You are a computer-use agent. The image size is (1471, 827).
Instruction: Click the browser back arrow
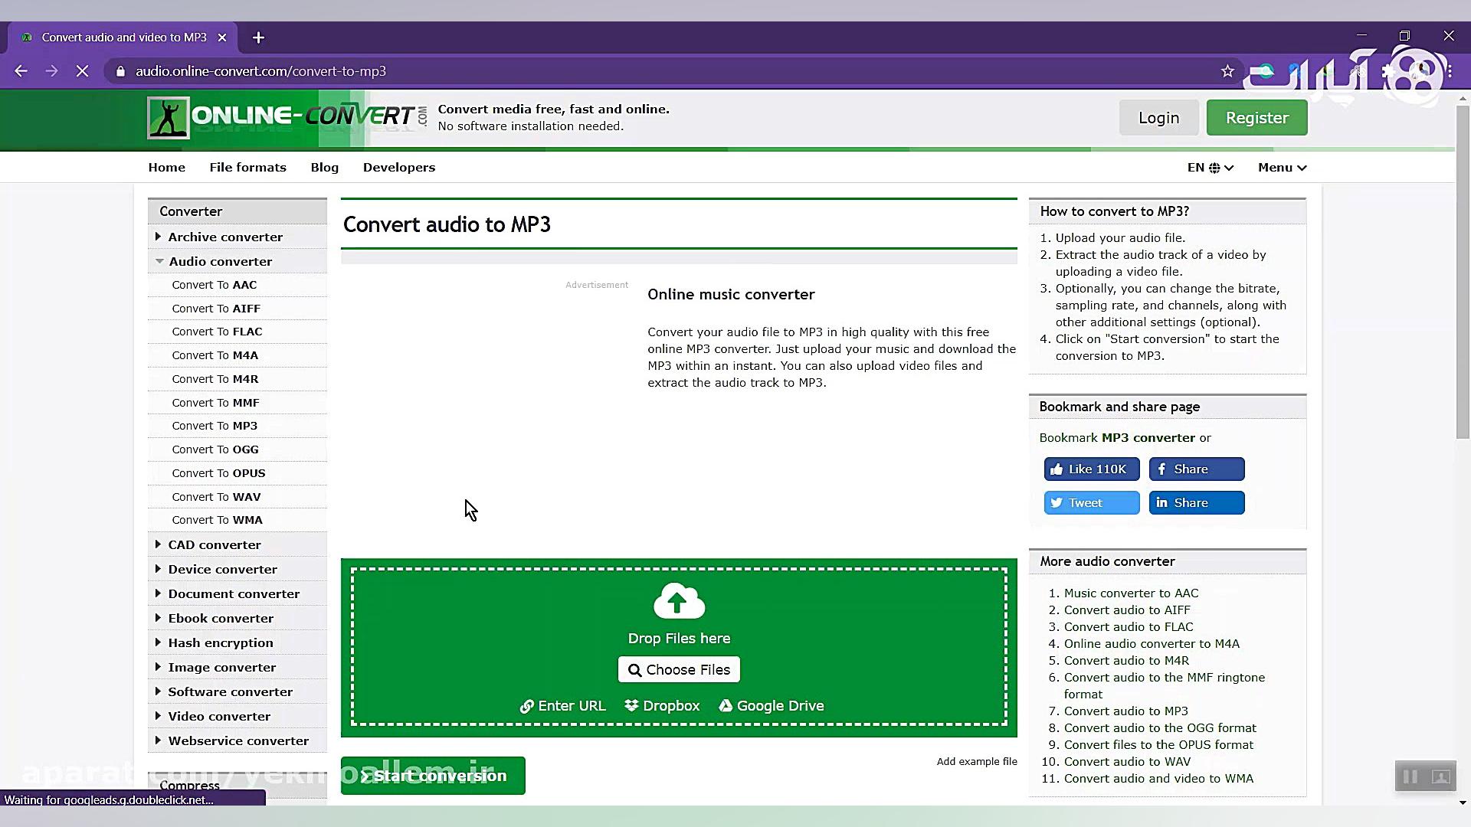[x=21, y=71]
